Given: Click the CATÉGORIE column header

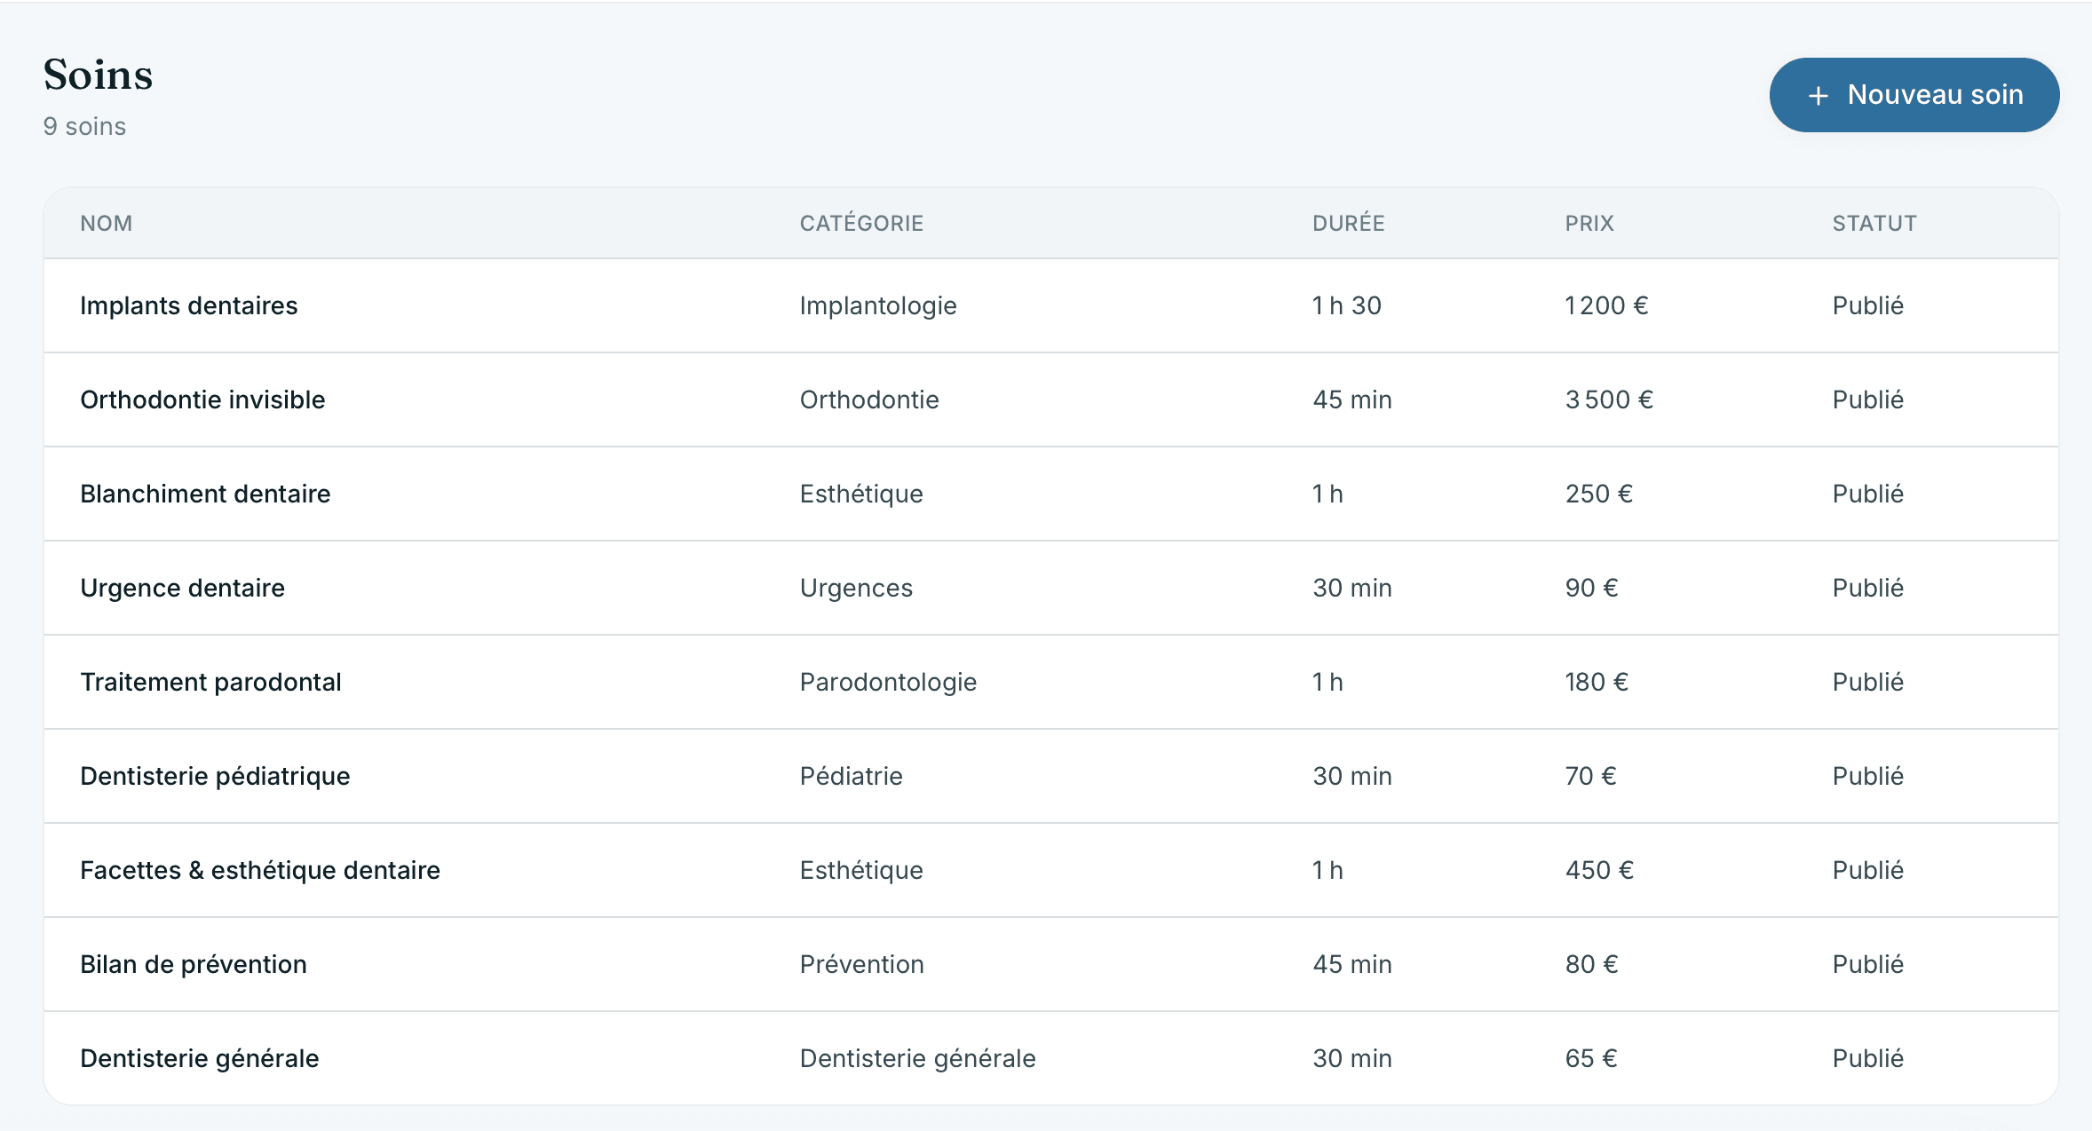Looking at the screenshot, I should (861, 223).
